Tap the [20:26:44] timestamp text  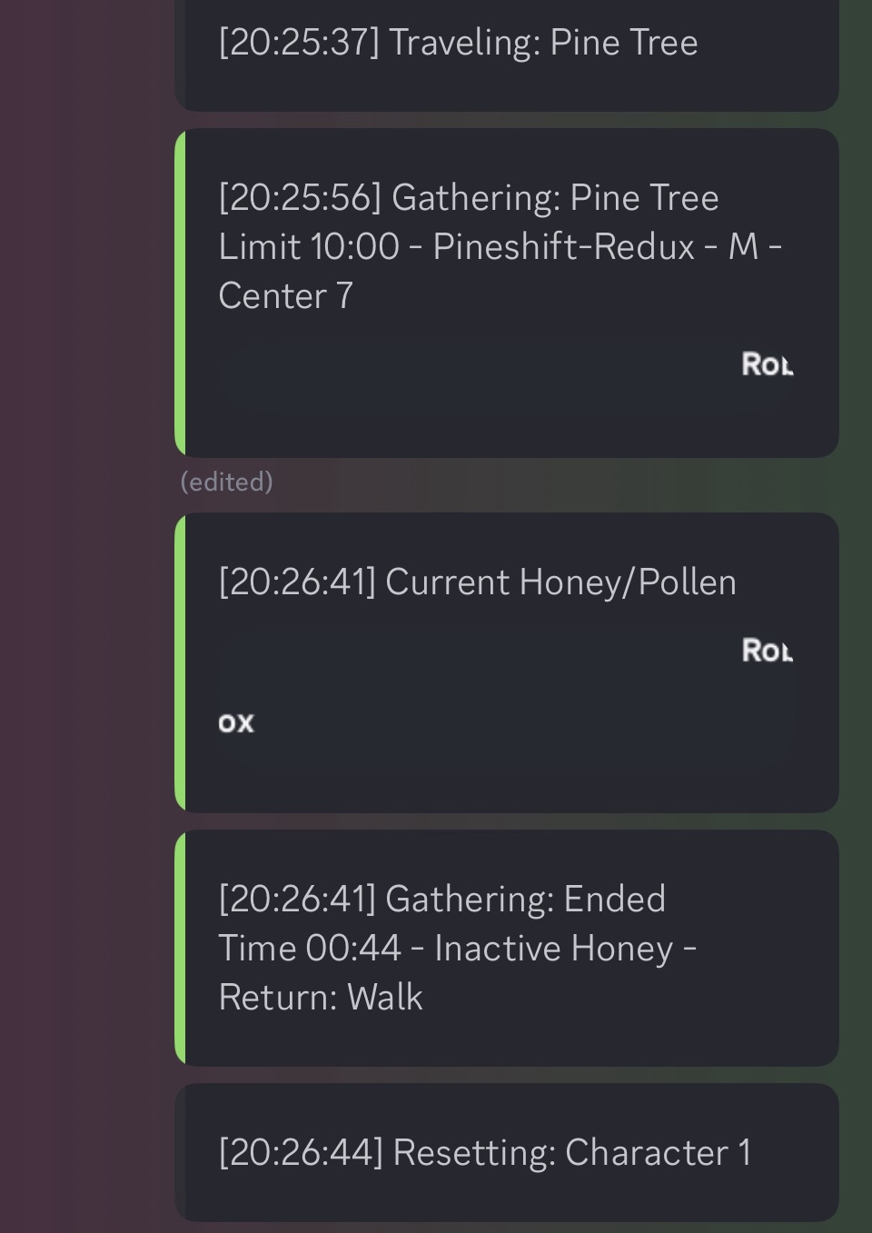301,1153
